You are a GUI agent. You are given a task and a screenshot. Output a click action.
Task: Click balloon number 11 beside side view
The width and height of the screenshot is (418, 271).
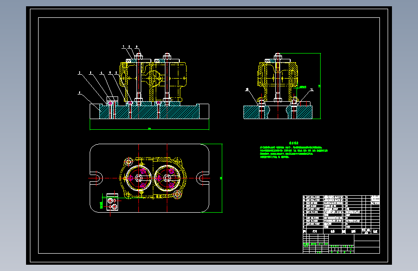[312, 90]
